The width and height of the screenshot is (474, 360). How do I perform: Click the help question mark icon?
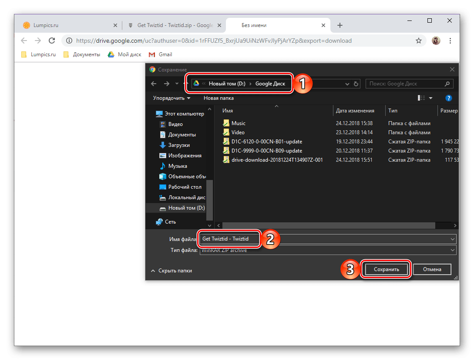(x=449, y=98)
